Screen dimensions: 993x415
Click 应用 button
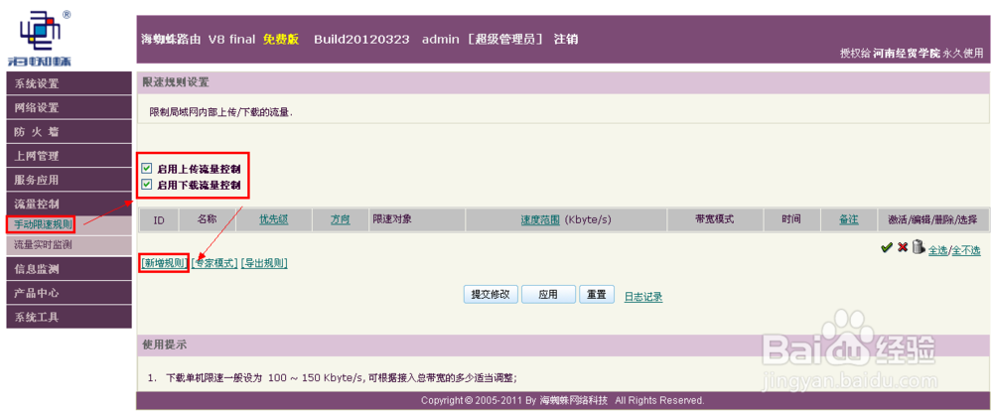click(x=548, y=295)
